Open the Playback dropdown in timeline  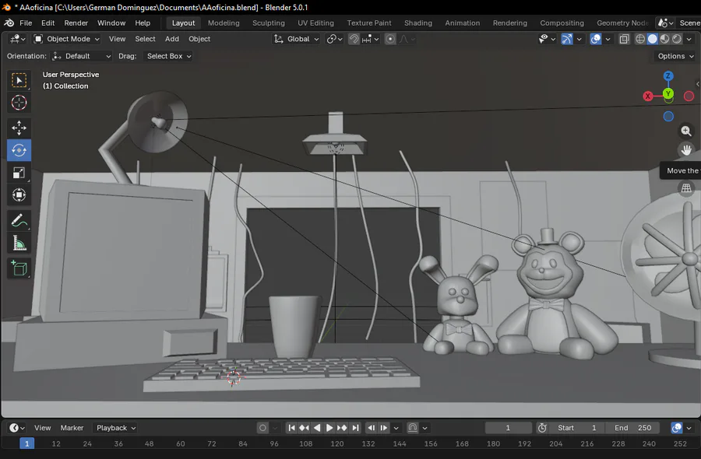tap(115, 428)
